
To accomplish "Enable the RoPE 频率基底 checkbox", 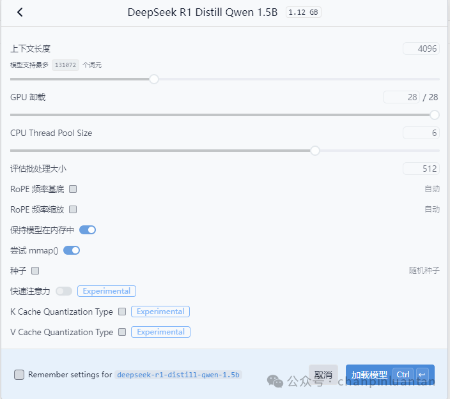I will coord(73,189).
